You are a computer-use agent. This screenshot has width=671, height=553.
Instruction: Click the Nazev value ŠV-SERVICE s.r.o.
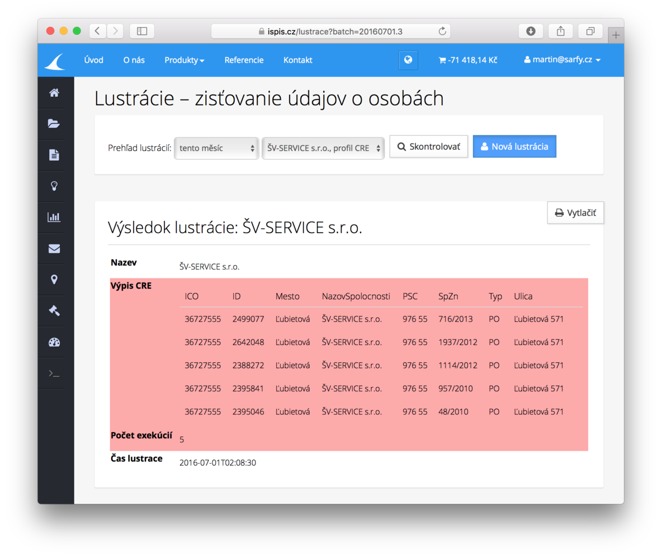pyautogui.click(x=209, y=267)
